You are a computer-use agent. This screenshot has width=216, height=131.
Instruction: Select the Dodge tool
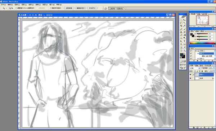point(184,38)
